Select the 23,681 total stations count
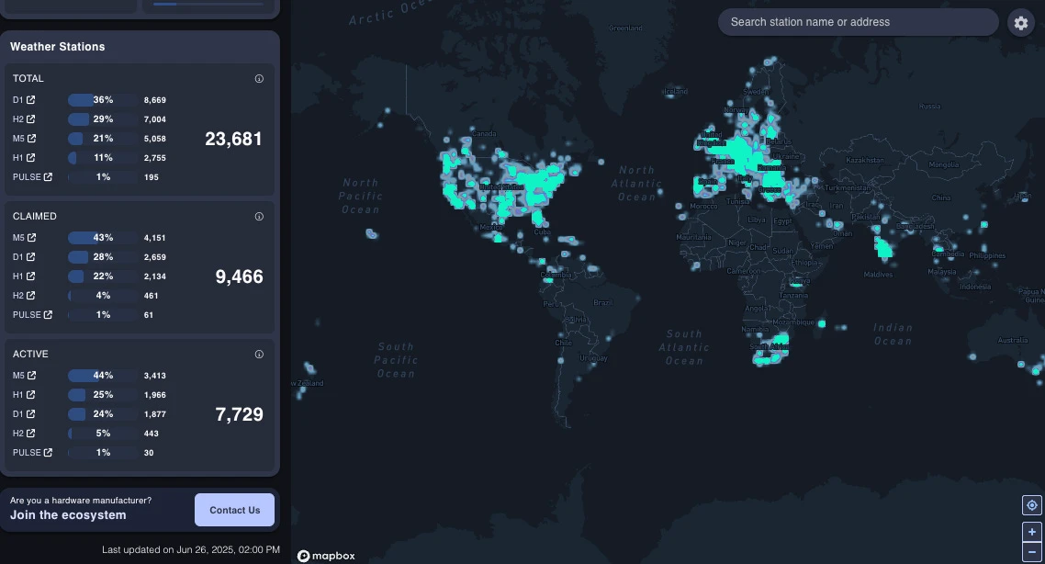Viewport: 1045px width, 564px height. [233, 139]
